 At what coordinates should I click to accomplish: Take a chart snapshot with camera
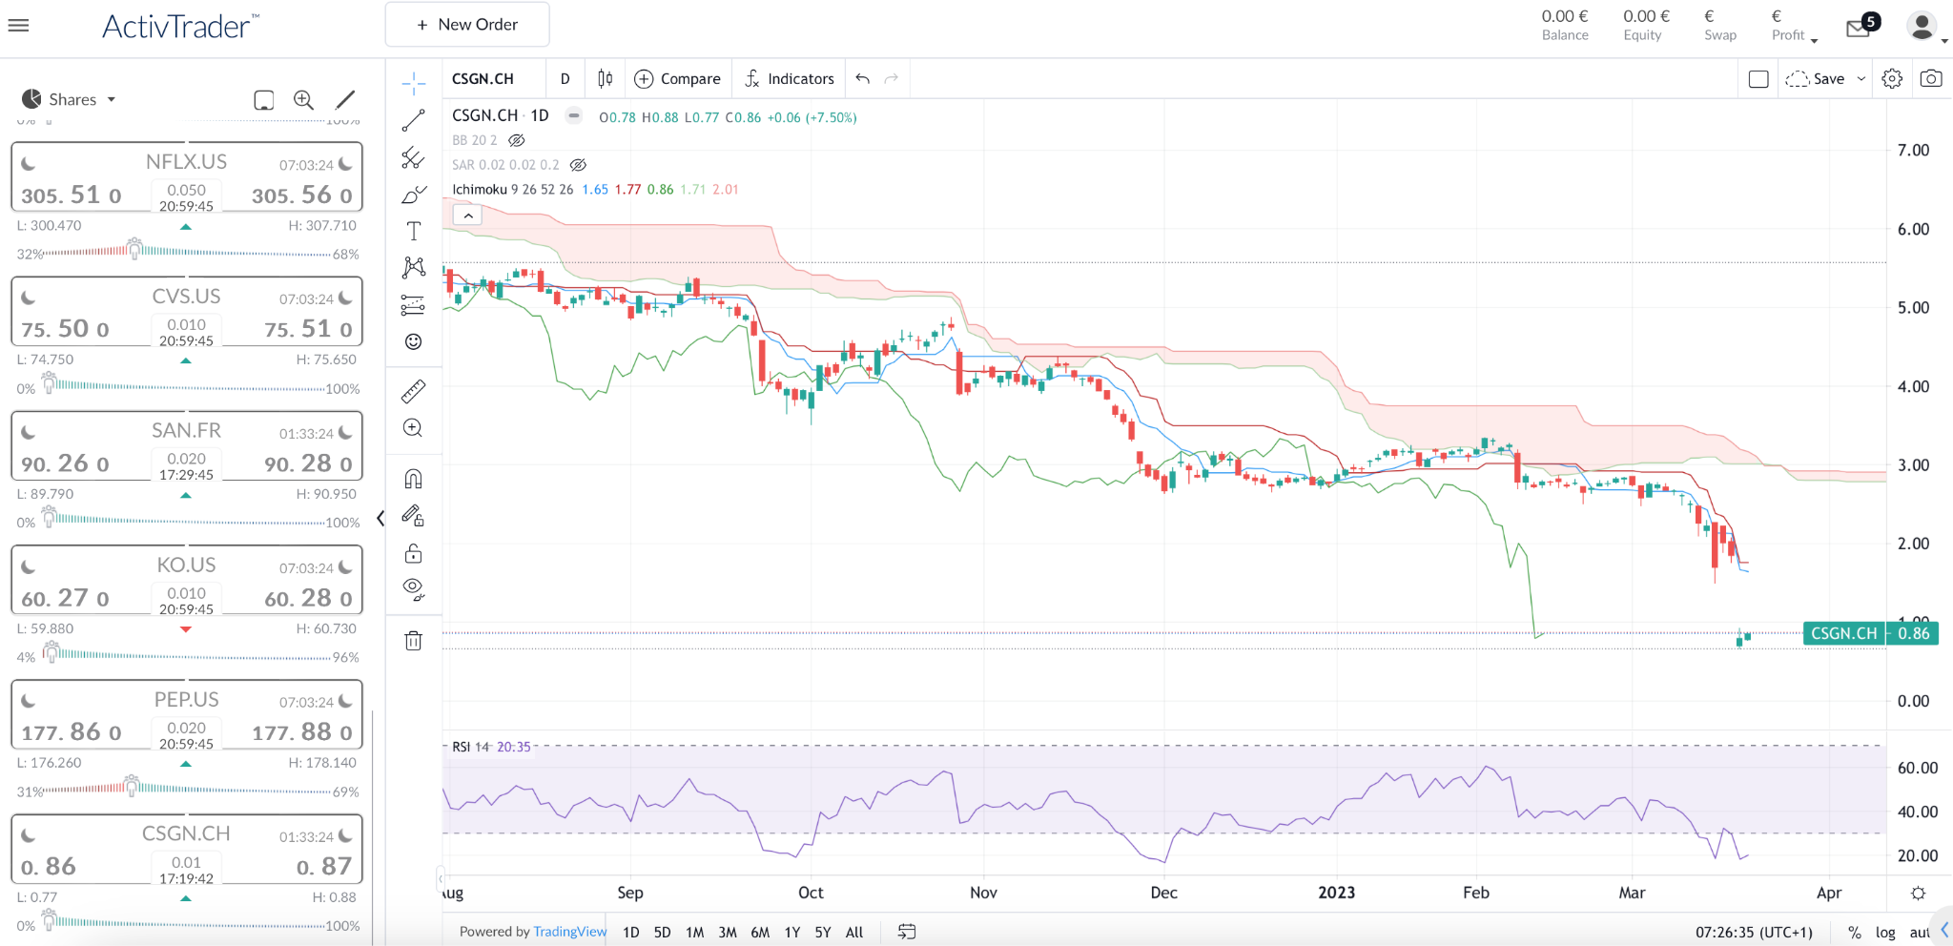(x=1931, y=79)
